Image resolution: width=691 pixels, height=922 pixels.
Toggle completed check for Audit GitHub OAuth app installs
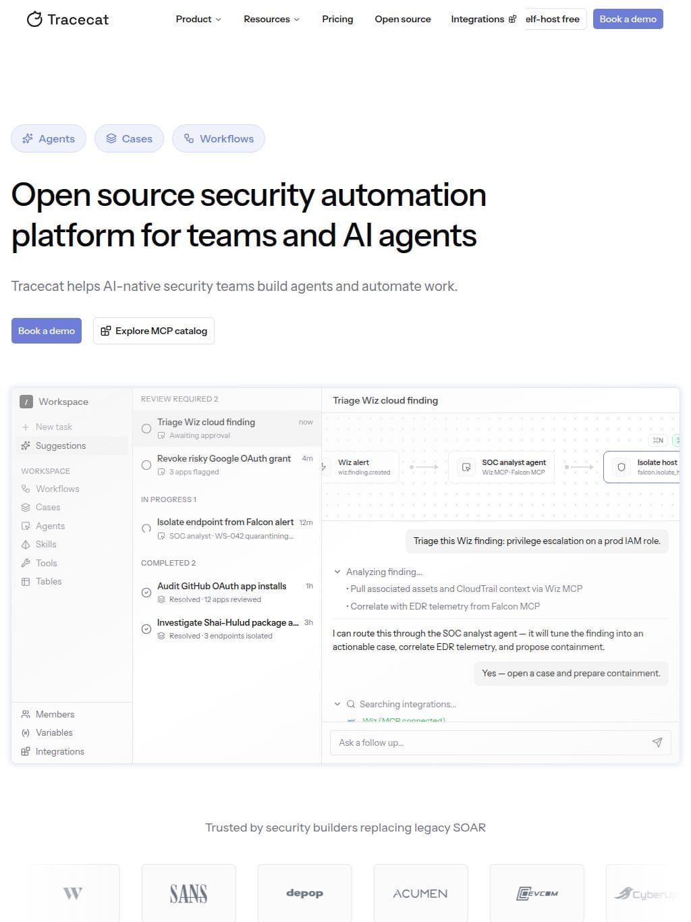tap(146, 593)
